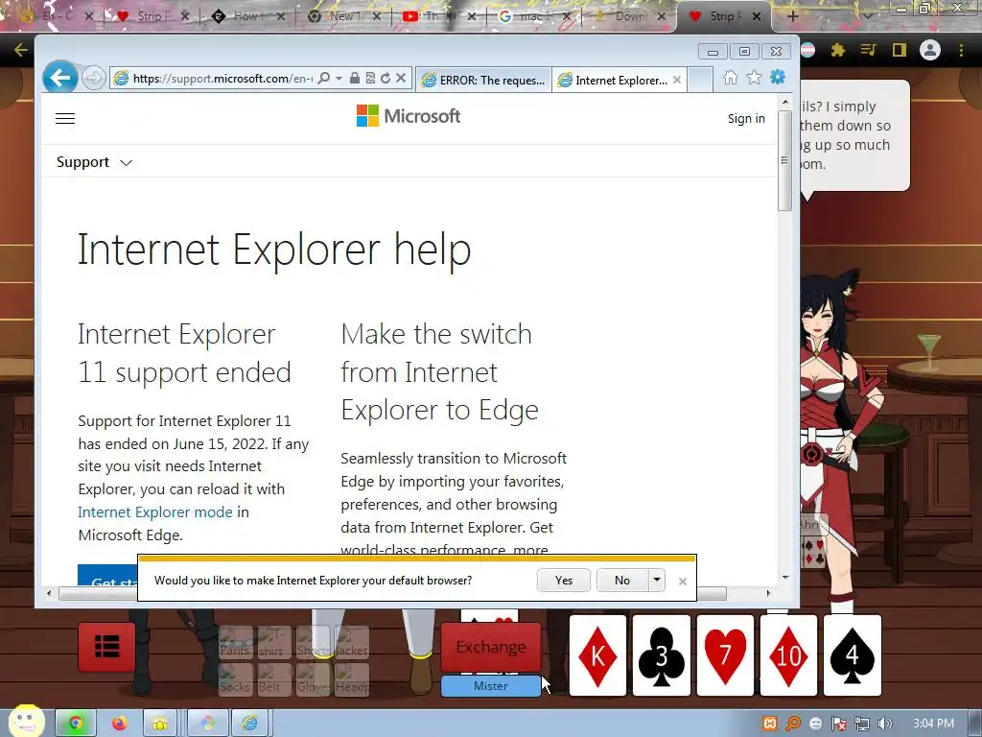
Task: Open a new blank tab in Internet Explorer
Action: [x=699, y=80]
